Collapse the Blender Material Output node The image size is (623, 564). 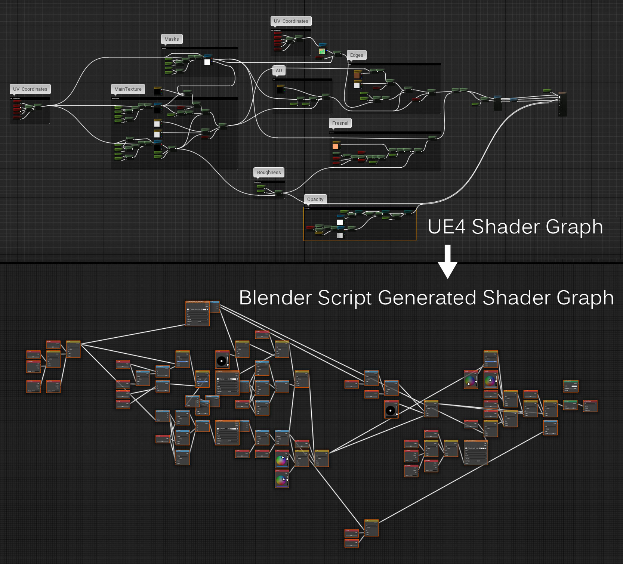[585, 402]
